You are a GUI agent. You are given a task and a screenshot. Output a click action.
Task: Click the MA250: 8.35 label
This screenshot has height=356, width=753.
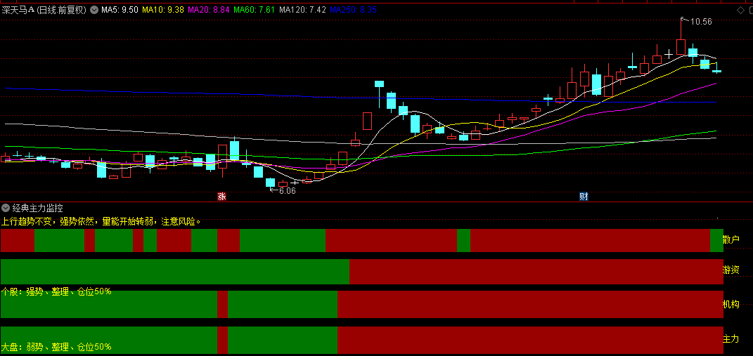pyautogui.click(x=353, y=10)
